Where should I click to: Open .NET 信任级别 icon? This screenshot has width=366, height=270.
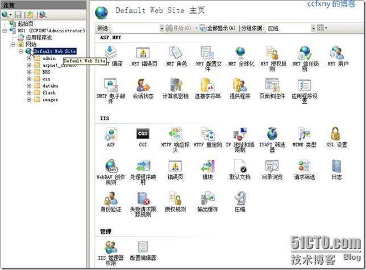305,58
